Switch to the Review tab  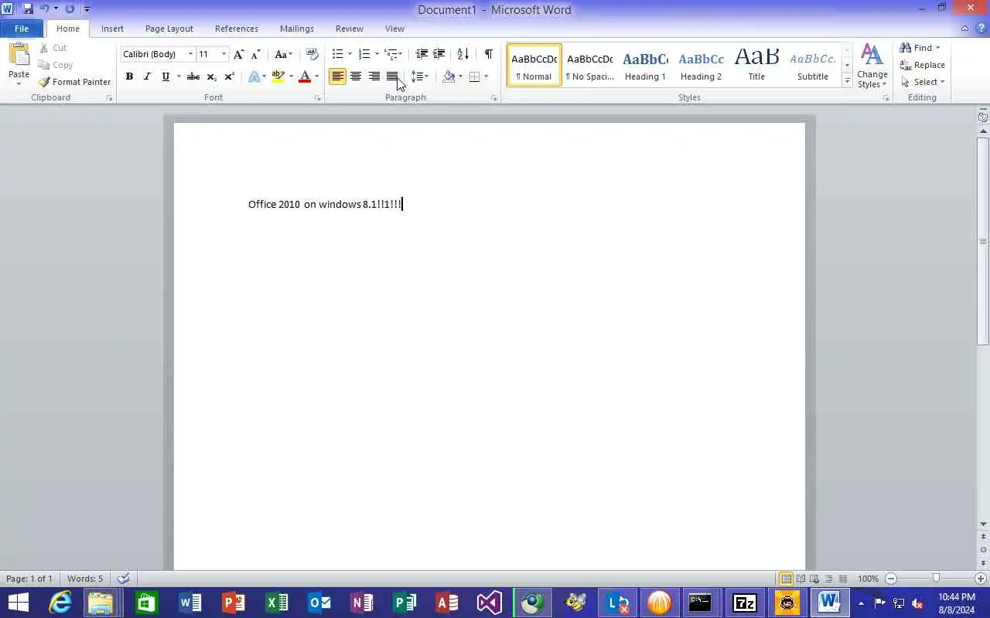click(350, 29)
